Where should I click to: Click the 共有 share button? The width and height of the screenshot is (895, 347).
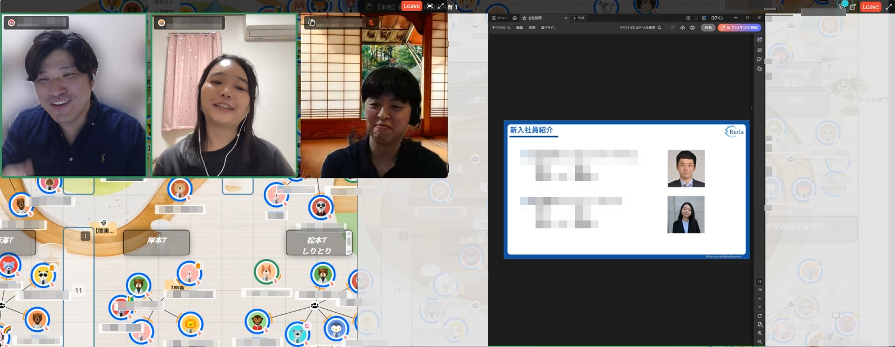coord(708,28)
